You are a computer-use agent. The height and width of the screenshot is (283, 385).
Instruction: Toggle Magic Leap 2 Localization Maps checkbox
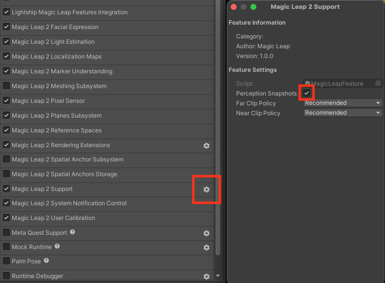pos(6,56)
